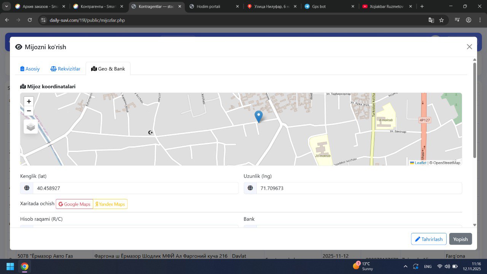The width and height of the screenshot is (487, 274).
Task: Switch to the Rekvizitlar tab
Action: pos(65,69)
